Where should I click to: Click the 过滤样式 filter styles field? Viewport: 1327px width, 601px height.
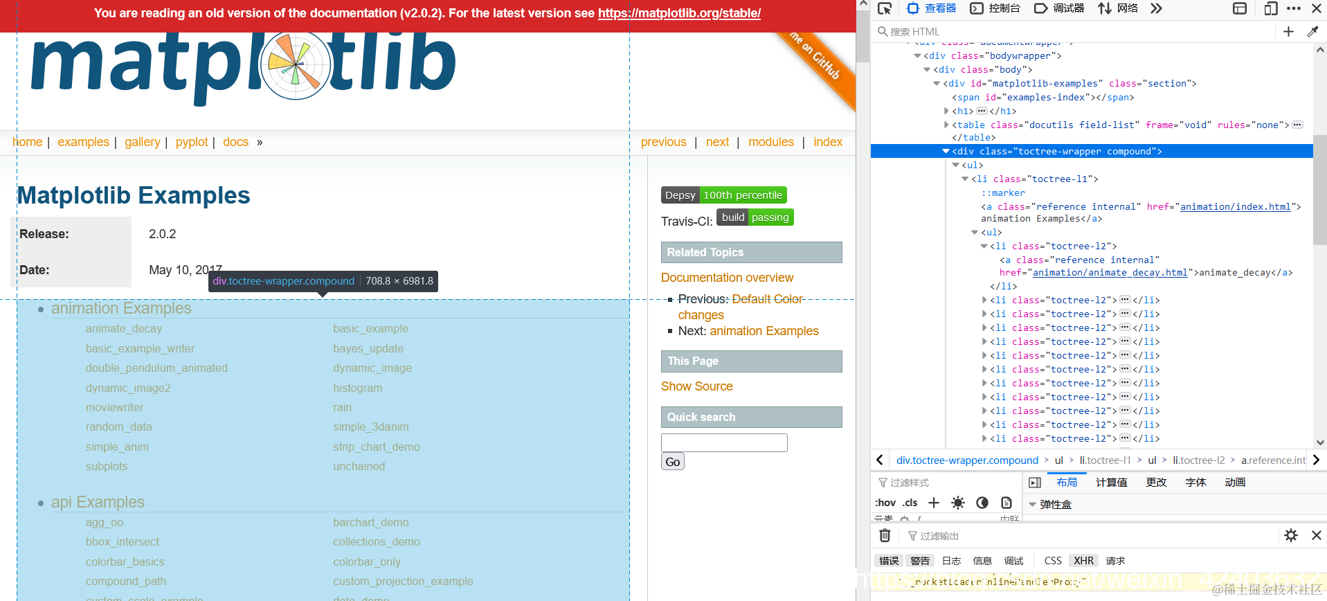tap(947, 483)
